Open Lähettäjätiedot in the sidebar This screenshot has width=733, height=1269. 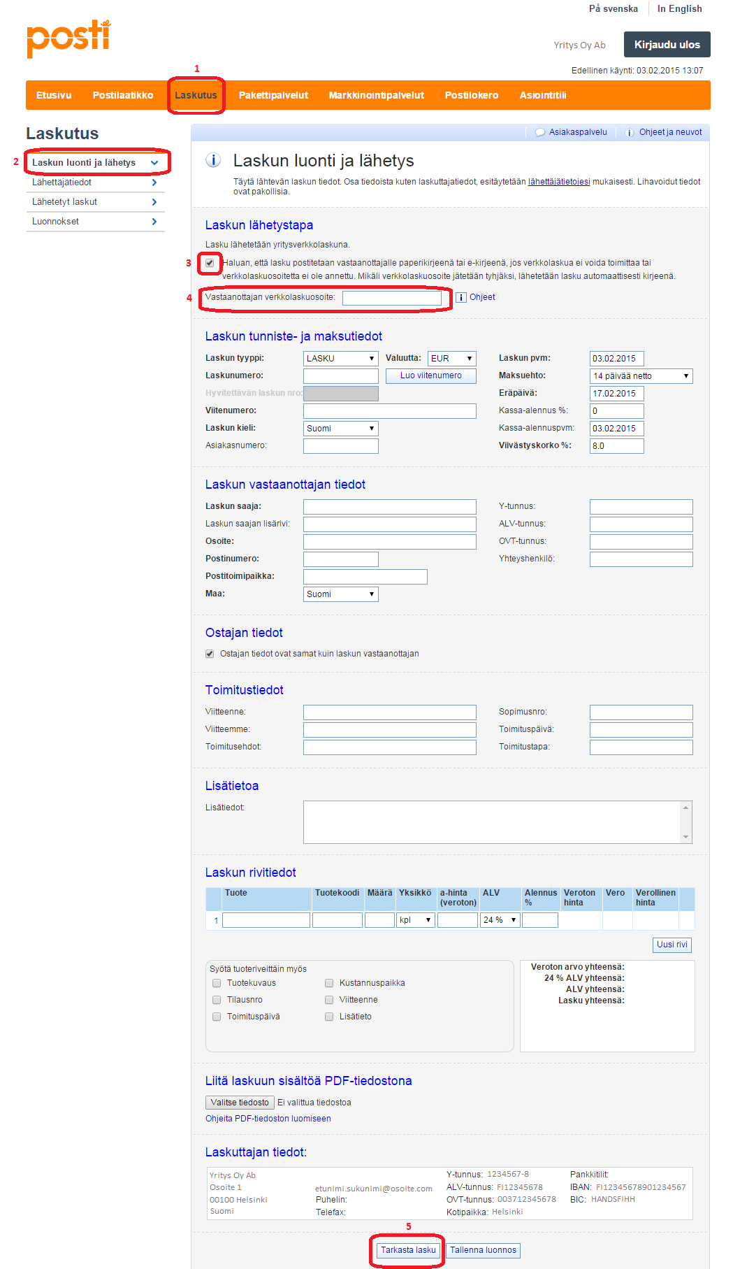pos(95,182)
